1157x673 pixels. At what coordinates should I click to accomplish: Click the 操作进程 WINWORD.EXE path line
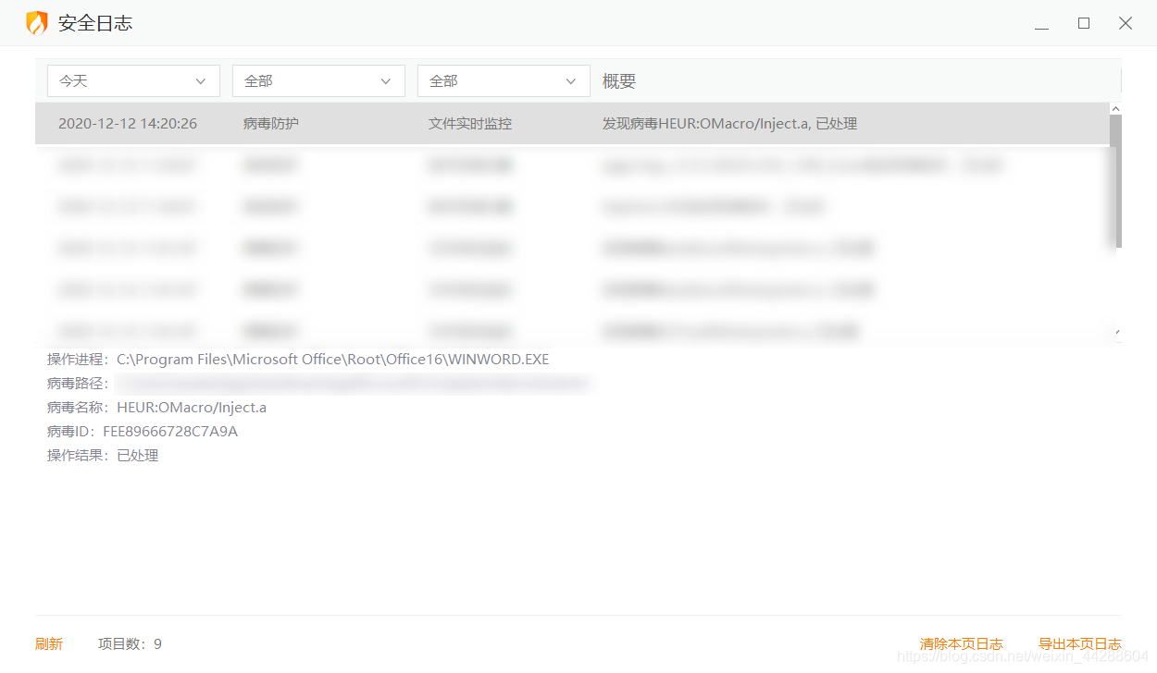pos(298,360)
